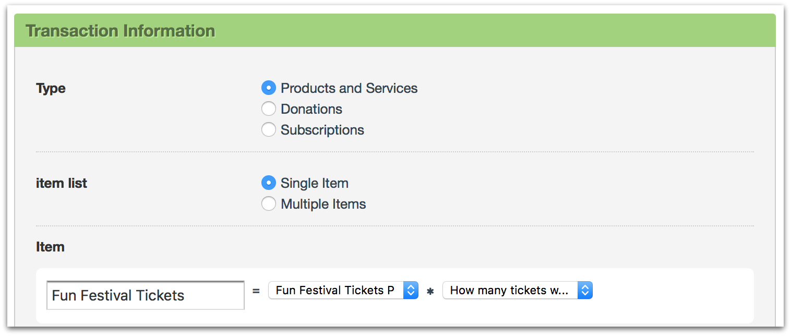
Task: Click the item list field label
Action: pyautogui.click(x=62, y=184)
